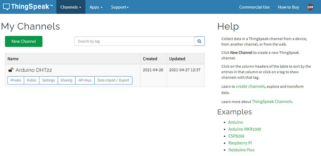The image size is (321, 156).
Task: Open the Public view tab
Action: 32,80
